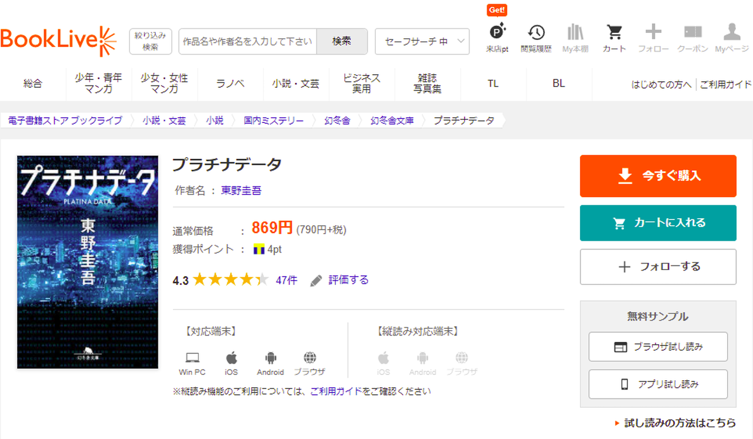Open the My本棚 bookshelf icon
Image resolution: width=753 pixels, height=439 pixels.
575,33
